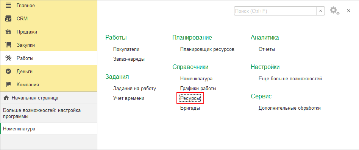Clear the search field with x button
Viewport: 359px width, 150px height.
pos(320,11)
